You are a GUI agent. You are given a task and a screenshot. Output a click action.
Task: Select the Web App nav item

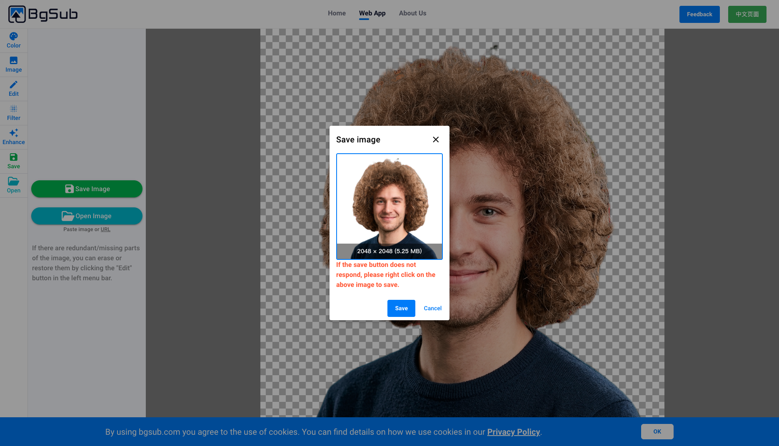click(372, 13)
